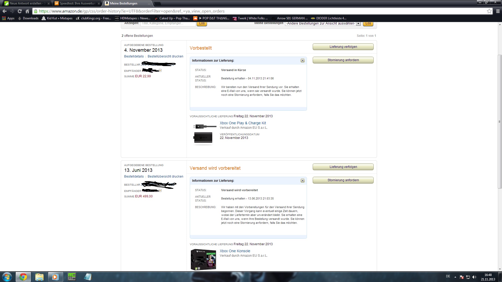
Task: Expand recipient dropdown for June order
Action: [160, 191]
